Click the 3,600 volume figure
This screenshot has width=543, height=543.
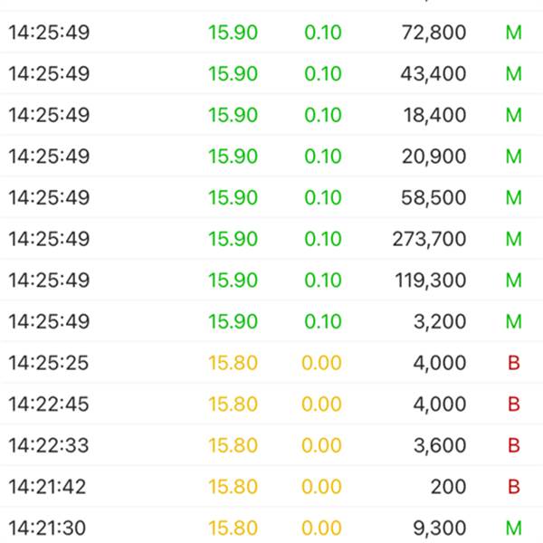point(440,445)
